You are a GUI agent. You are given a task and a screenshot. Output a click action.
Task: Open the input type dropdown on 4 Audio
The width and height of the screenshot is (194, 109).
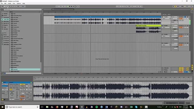click(175, 43)
